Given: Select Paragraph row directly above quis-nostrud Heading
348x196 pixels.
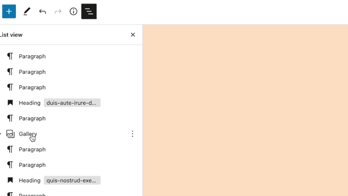Looking at the screenshot, I should (x=71, y=165).
